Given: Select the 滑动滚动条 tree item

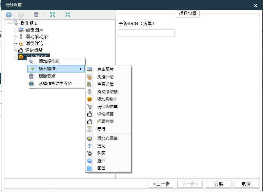Looking at the screenshot, I should (x=37, y=37).
